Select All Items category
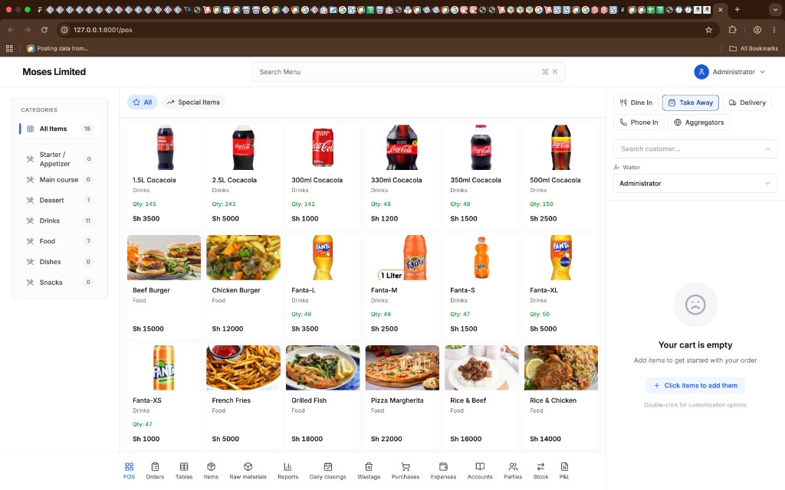This screenshot has height=490, width=785. pyautogui.click(x=59, y=129)
